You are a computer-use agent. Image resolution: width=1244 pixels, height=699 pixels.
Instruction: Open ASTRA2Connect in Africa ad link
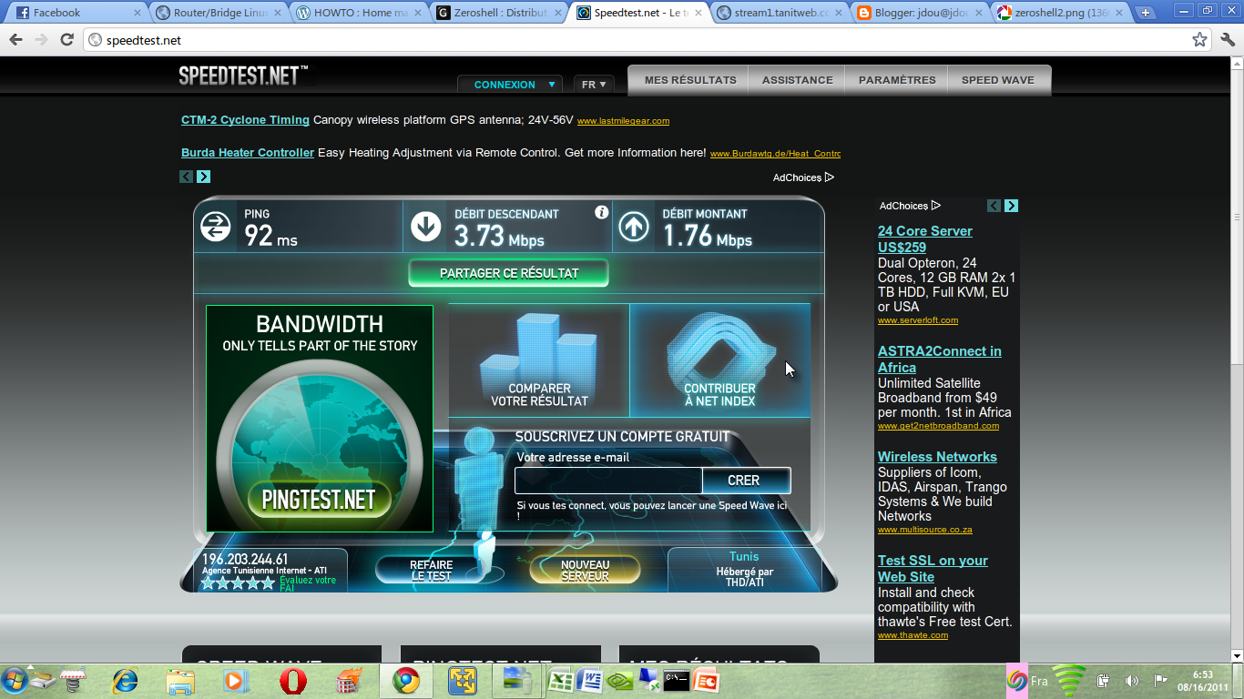940,360
